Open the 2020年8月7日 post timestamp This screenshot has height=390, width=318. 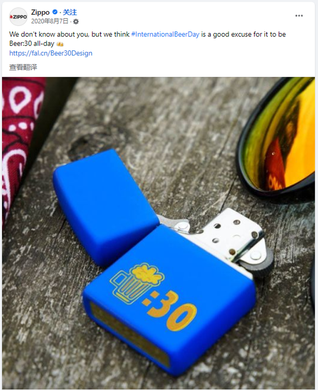click(x=50, y=21)
